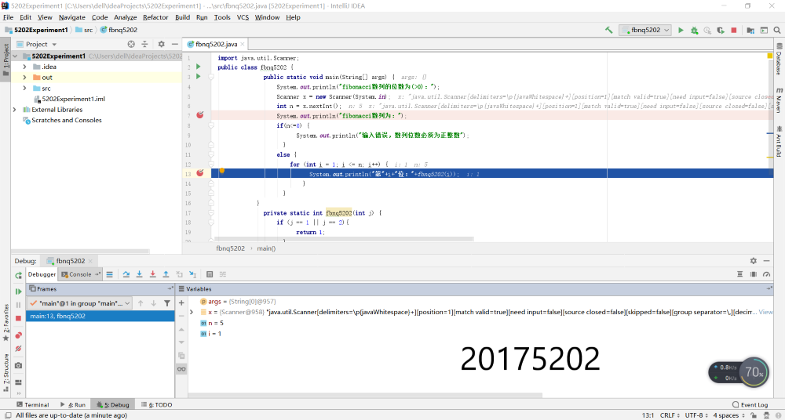Expand External Libraries node

[14, 110]
